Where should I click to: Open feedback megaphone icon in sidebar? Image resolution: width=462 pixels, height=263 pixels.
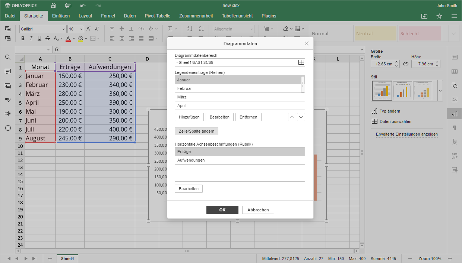pyautogui.click(x=7, y=114)
